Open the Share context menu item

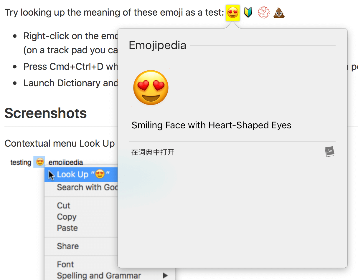coord(68,246)
